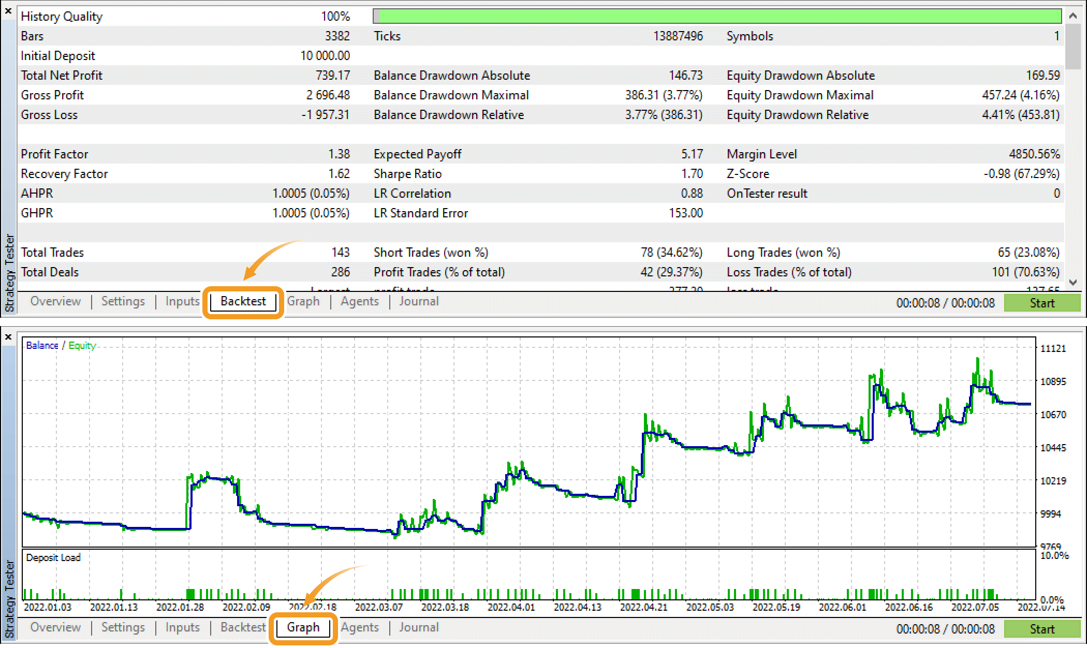Click the test duration timer display
The image size is (1087, 648).
coord(946,303)
